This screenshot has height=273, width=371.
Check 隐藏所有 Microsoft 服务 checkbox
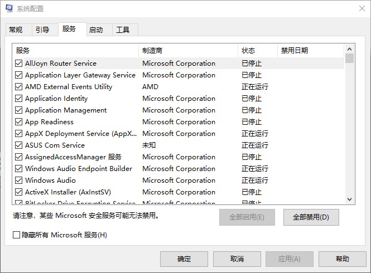click(17, 235)
